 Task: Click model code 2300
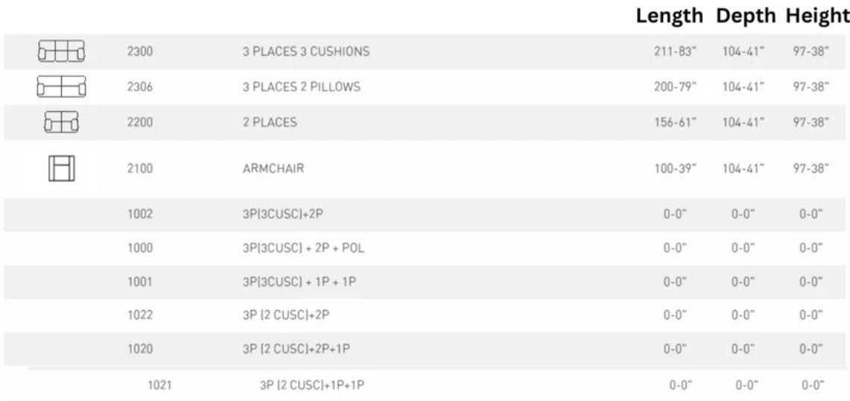[x=140, y=52]
